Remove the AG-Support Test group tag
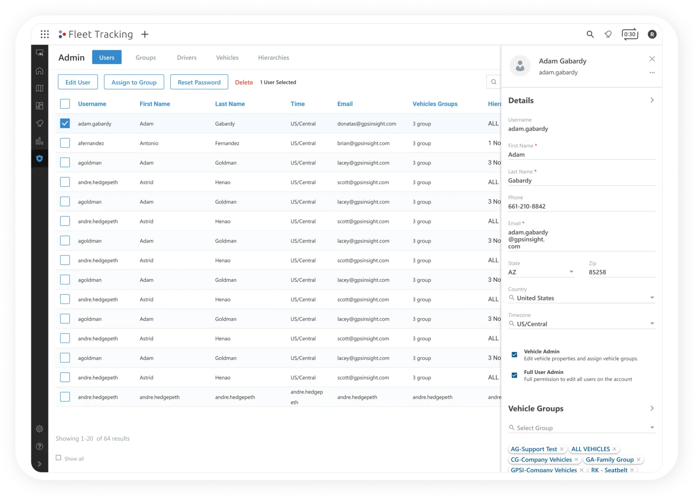Viewport: 697px width, 499px height. click(562, 449)
